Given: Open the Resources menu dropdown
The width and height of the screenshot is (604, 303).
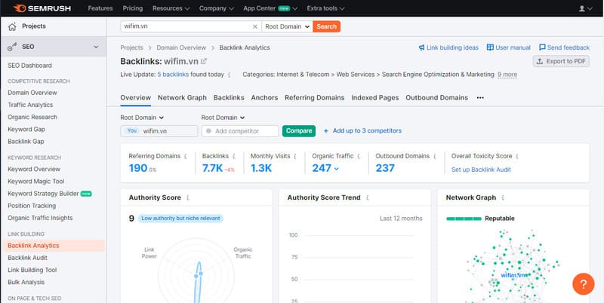Looking at the screenshot, I should (171, 8).
